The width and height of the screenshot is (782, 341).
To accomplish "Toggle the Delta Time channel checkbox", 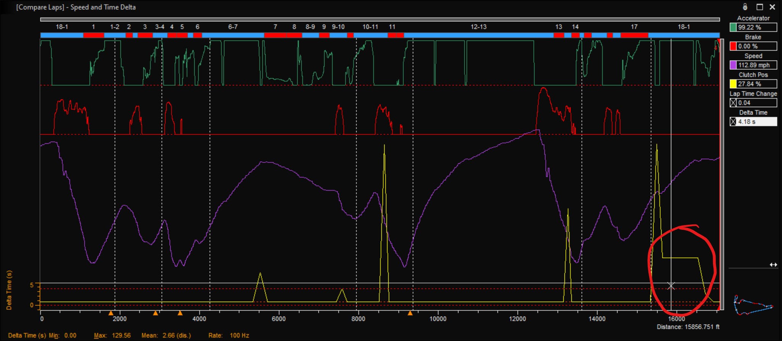I will (x=733, y=122).
